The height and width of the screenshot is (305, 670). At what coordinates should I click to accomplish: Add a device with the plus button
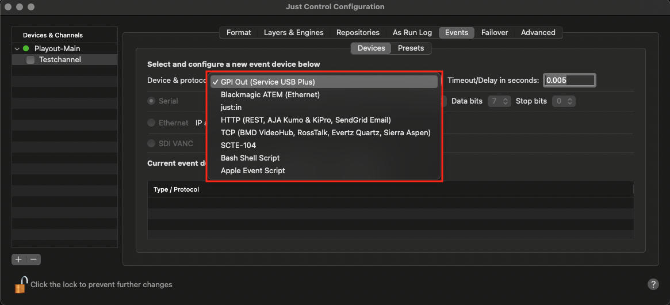pyautogui.click(x=18, y=259)
